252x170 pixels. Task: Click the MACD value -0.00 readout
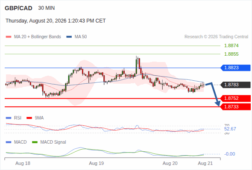coord(230,154)
